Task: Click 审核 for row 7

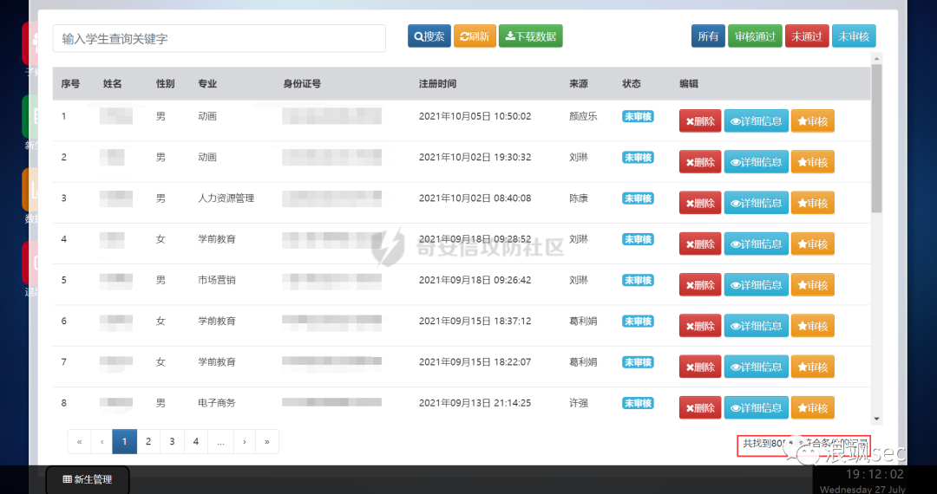Action: 812,367
